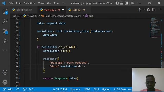Open the Explorer view in activity bar
164x92 pixels.
click(x=5, y=11)
